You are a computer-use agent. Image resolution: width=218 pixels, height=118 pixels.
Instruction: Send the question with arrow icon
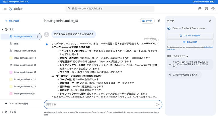click(x=158, y=104)
